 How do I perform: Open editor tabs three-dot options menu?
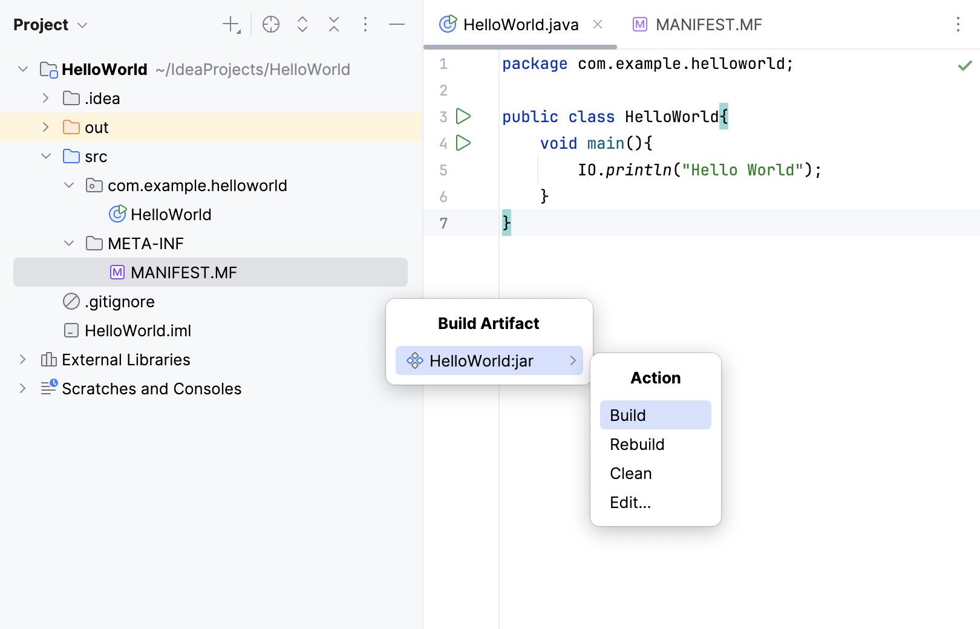coord(958,25)
